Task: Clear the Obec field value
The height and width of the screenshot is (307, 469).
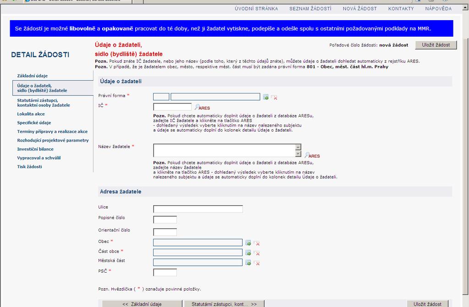Action: [x=256, y=243]
